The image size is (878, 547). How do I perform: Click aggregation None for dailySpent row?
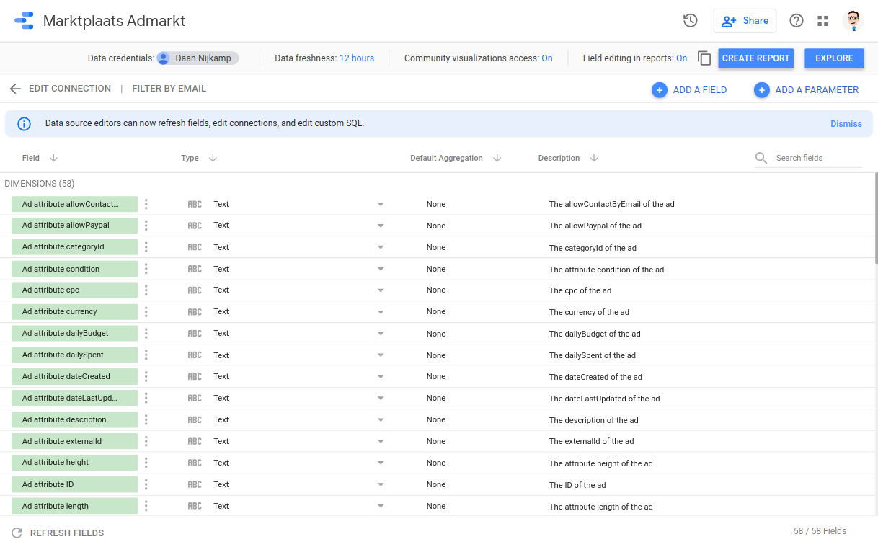(436, 355)
